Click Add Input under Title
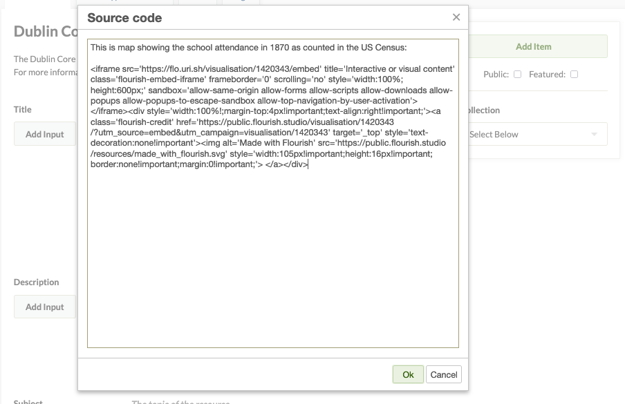This screenshot has height=404, width=625. pos(45,134)
